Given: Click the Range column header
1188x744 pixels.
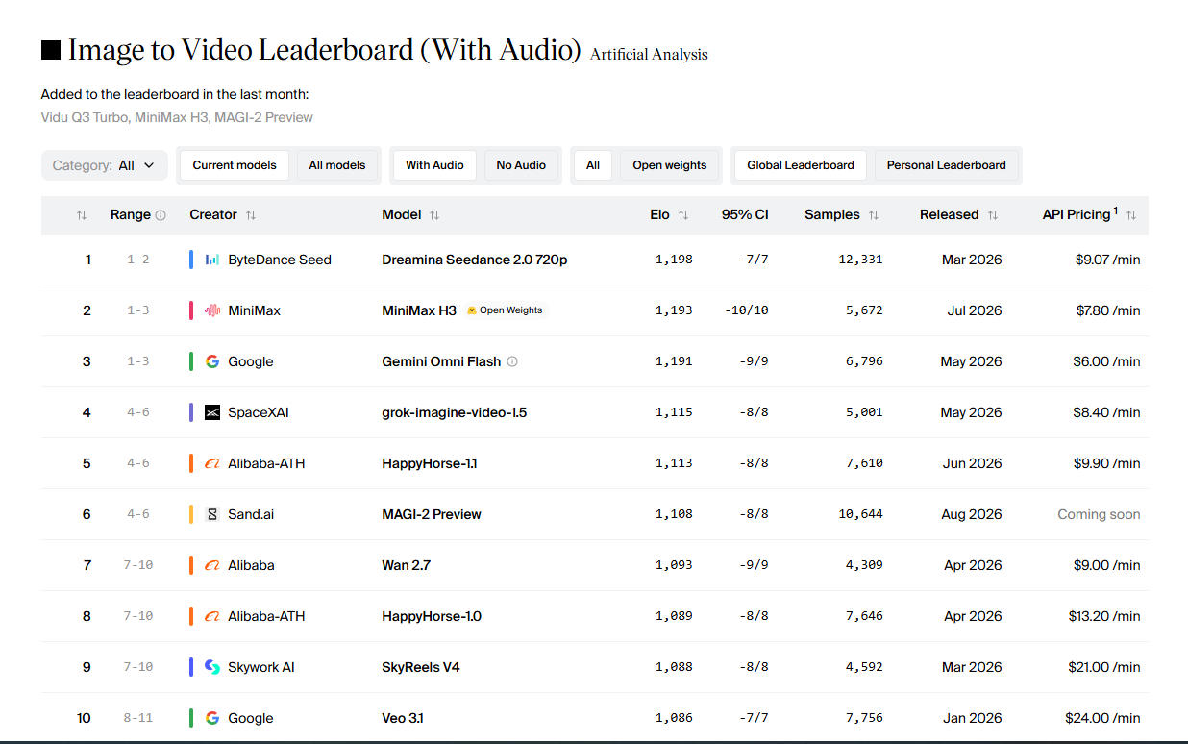Looking at the screenshot, I should 131,215.
